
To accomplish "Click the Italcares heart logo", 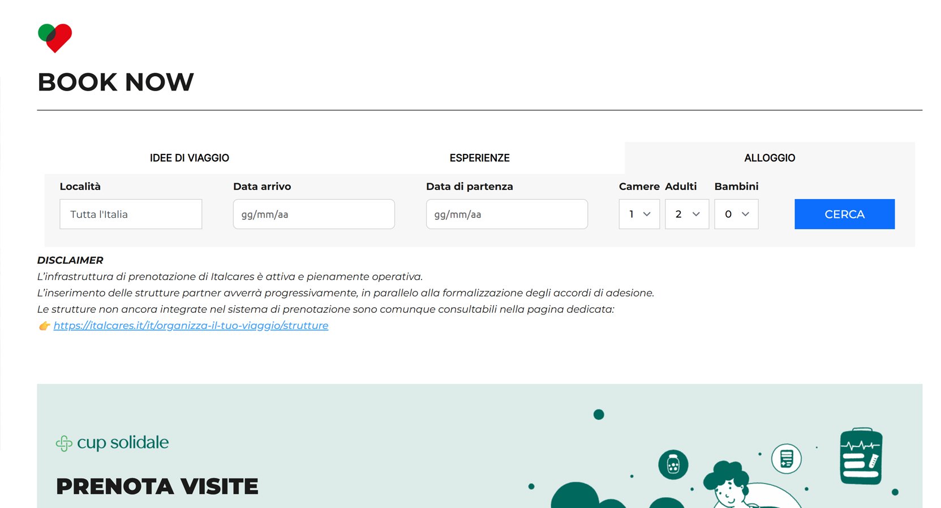I will click(x=55, y=38).
